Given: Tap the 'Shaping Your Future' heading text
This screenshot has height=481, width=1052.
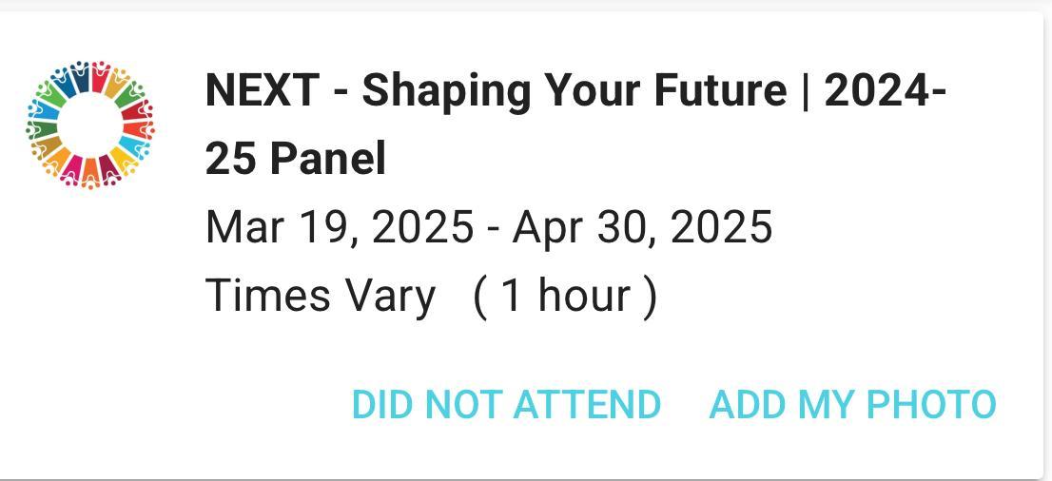Looking at the screenshot, I should click(574, 91).
